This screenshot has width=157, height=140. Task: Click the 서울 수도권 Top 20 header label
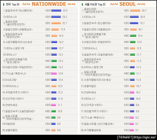click(95, 4)
